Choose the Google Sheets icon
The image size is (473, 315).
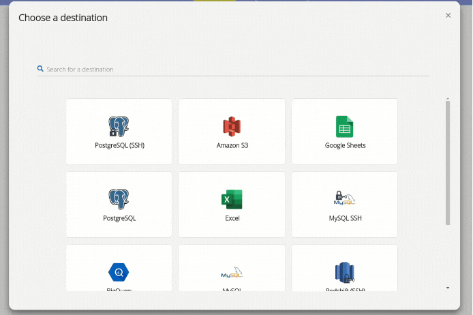point(345,127)
